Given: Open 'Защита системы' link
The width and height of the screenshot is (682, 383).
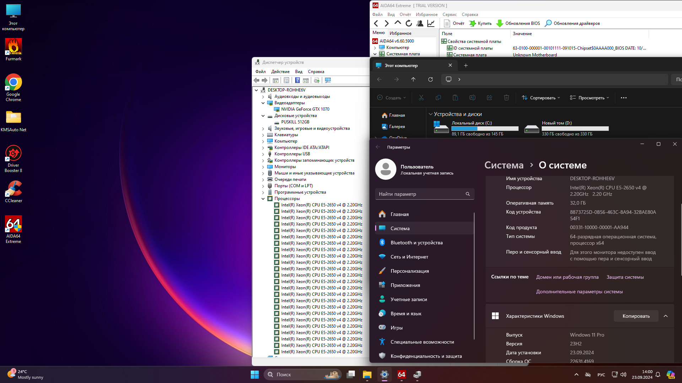Looking at the screenshot, I should click(625, 277).
